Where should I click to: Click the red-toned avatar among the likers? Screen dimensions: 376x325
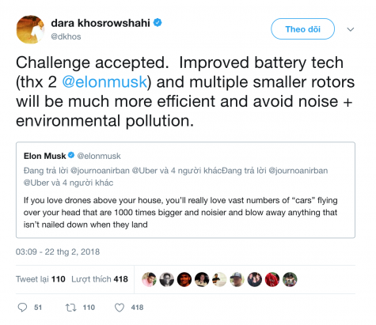click(272, 279)
